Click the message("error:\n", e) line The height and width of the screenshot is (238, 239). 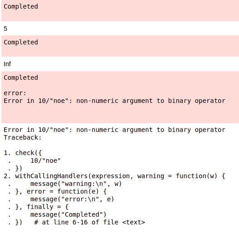coord(72,199)
